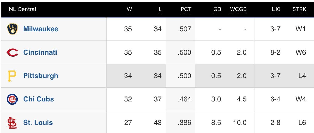This screenshot has height=133, width=314.
Task: Sort by the PCT column header
Action: [186, 9]
